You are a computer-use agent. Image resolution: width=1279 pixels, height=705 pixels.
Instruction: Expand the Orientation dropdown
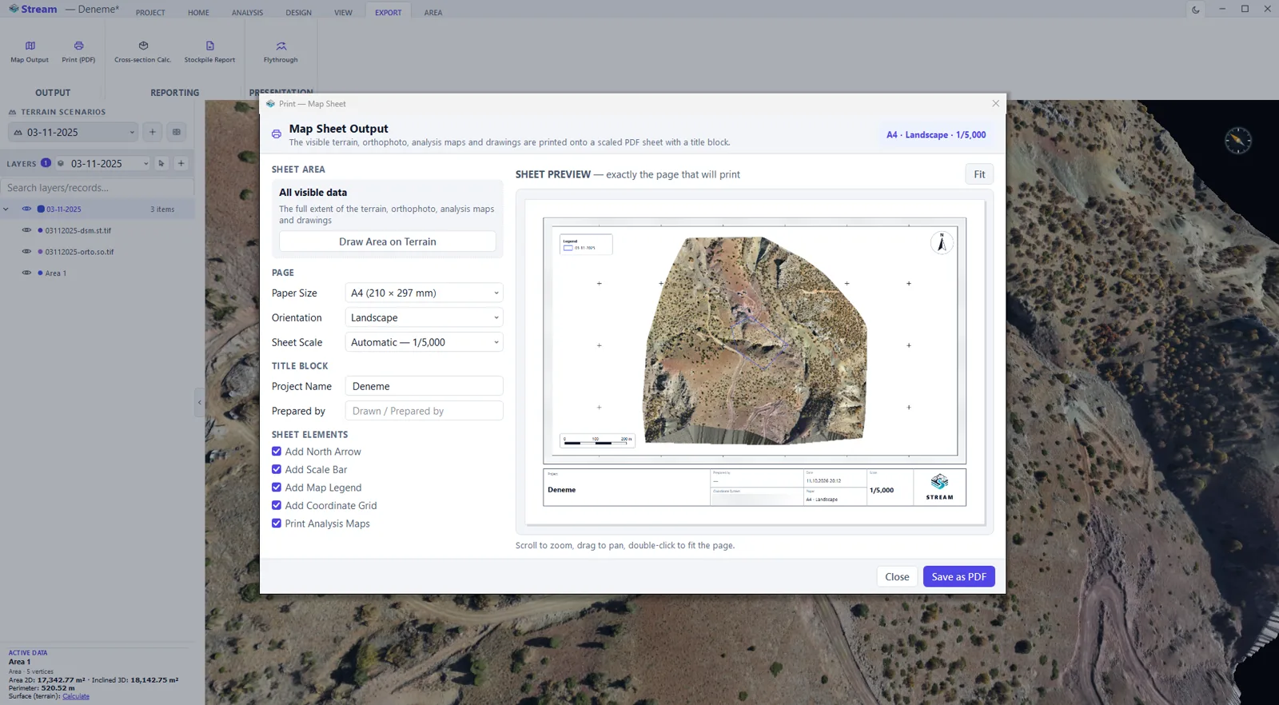424,317
